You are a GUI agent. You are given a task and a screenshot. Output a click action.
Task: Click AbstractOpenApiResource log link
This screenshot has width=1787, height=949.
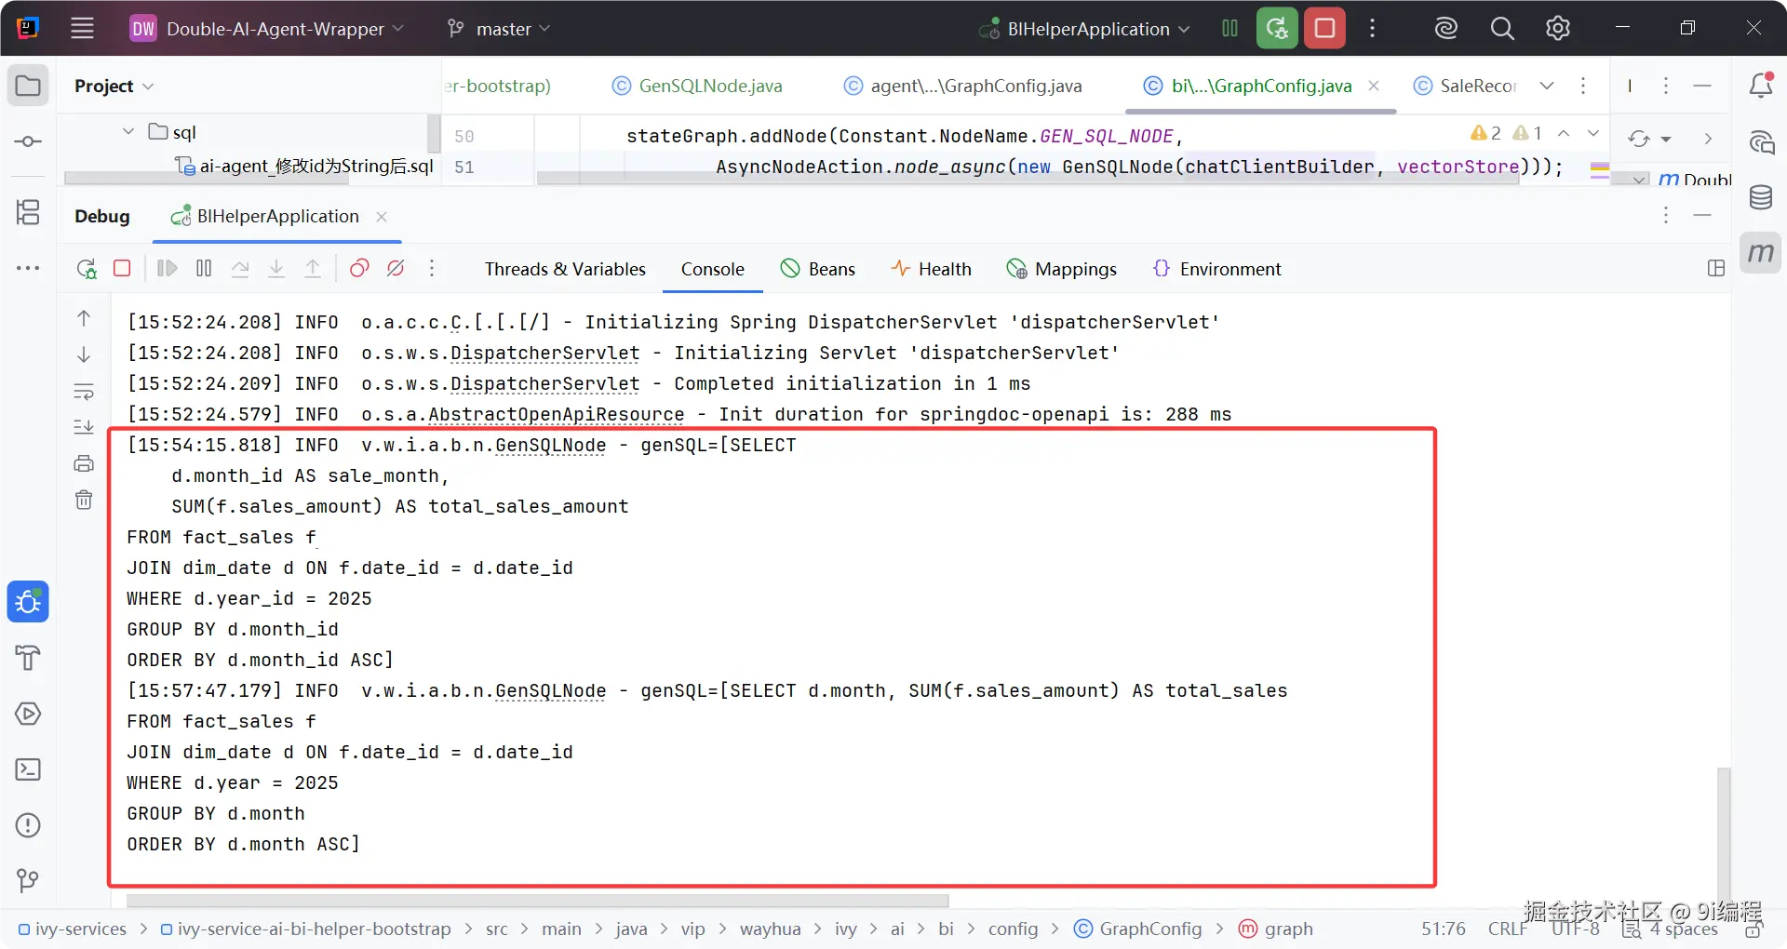556,415
